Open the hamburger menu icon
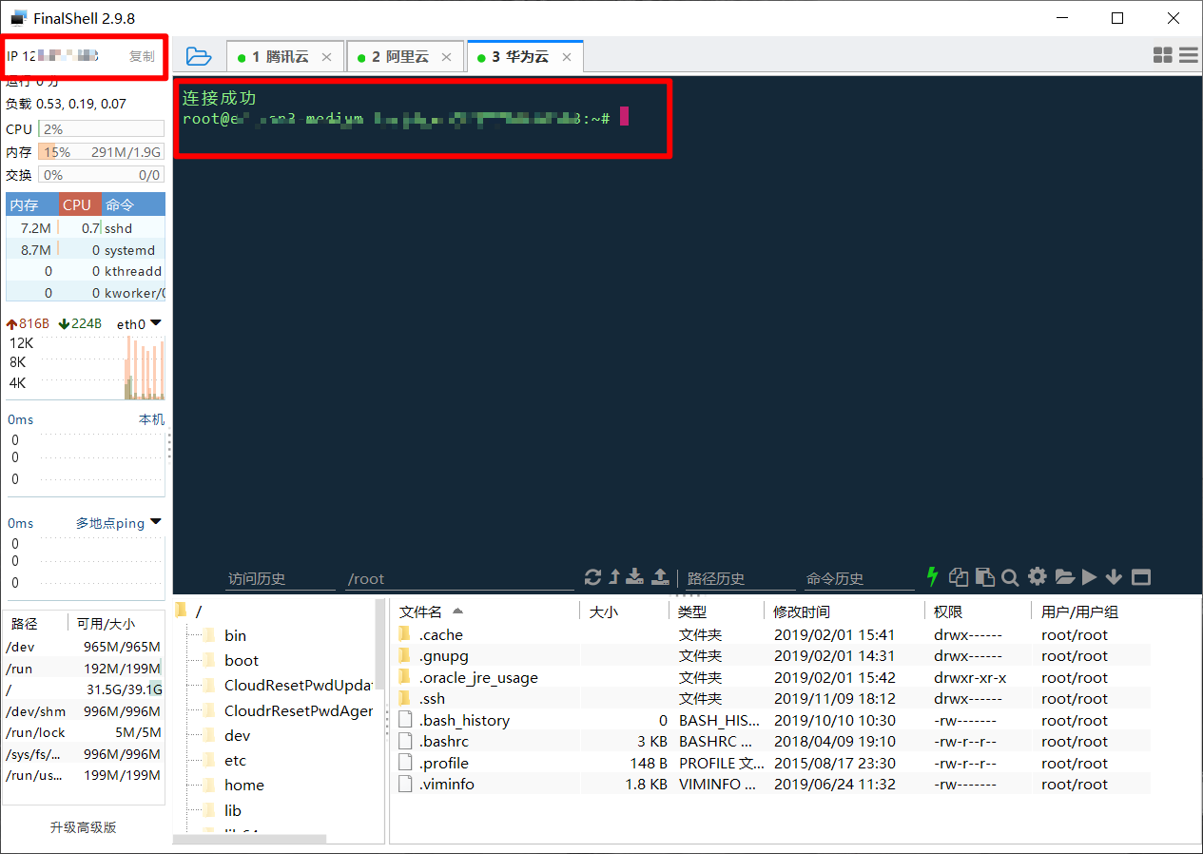Image resolution: width=1203 pixels, height=854 pixels. tap(1188, 56)
